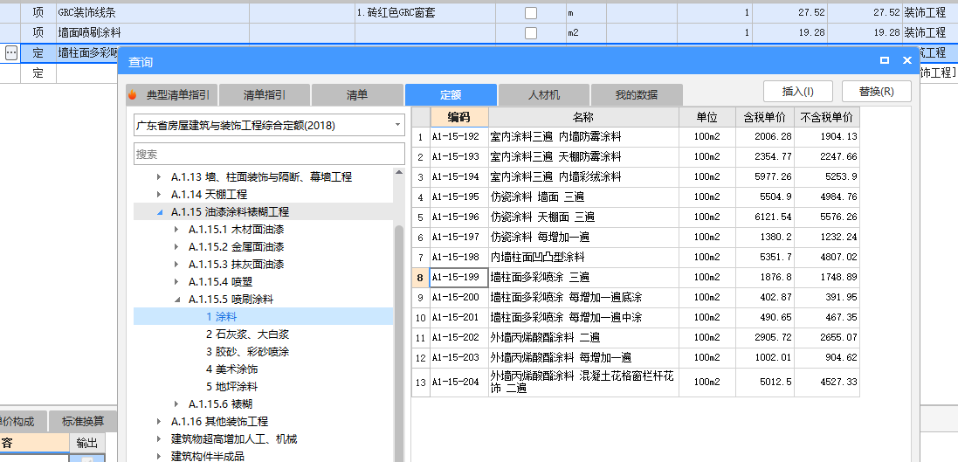Select row A1-15-201 每增加一遍中涂
Image resolution: width=958 pixels, height=462 pixels.
[x=636, y=318]
